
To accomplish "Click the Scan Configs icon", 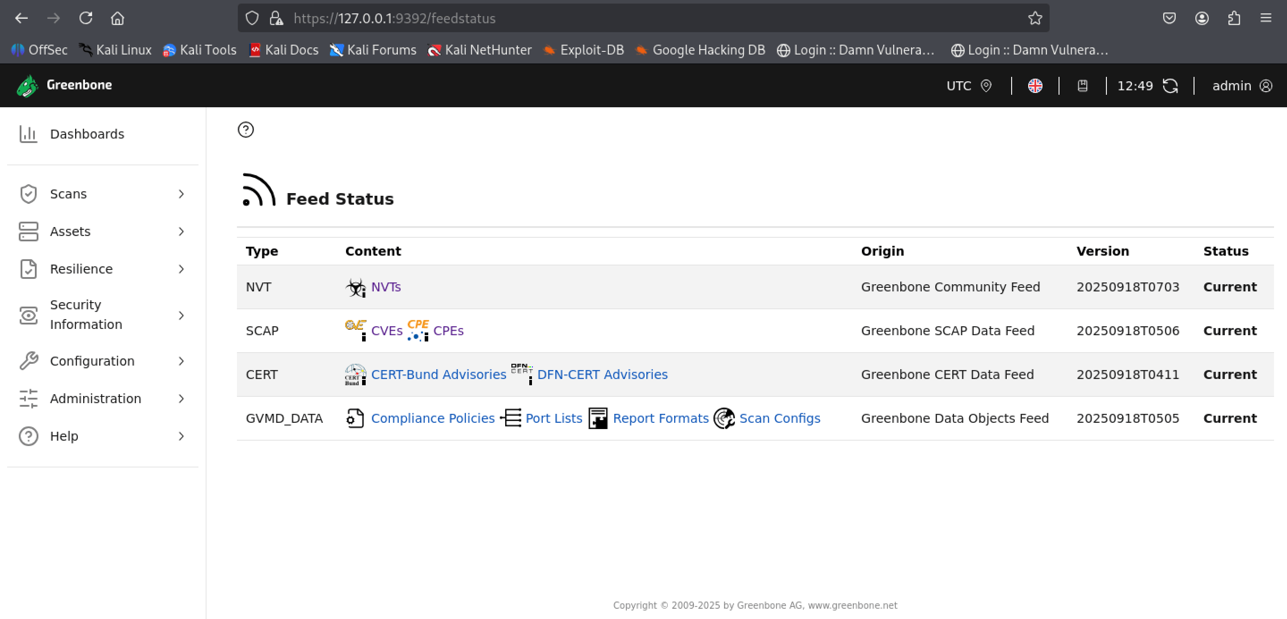I will point(724,418).
